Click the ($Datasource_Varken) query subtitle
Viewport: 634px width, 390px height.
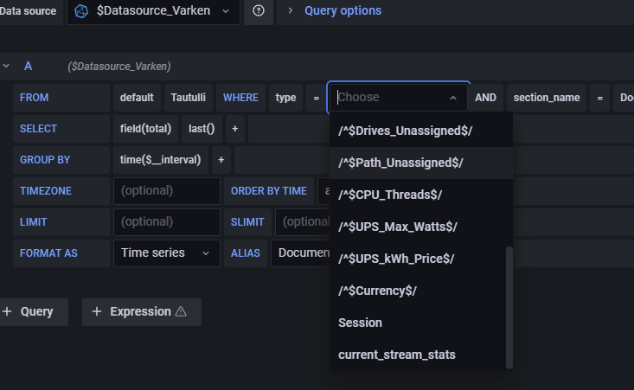(118, 67)
